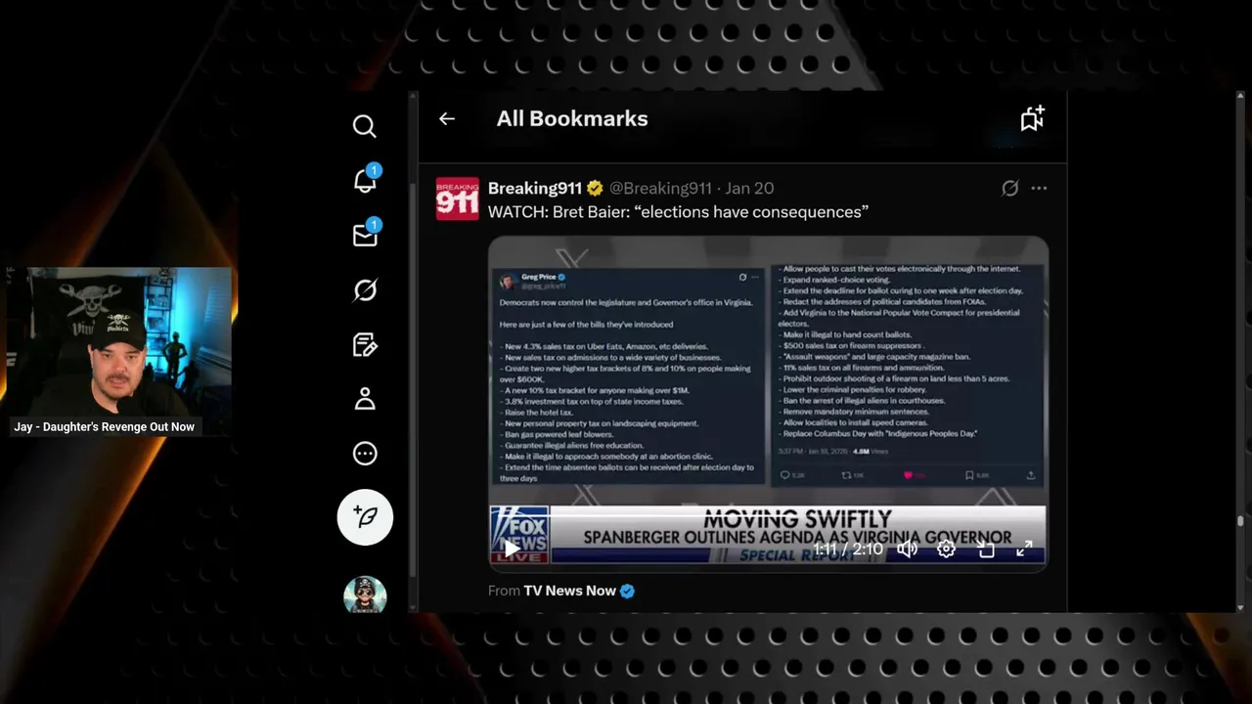Click the 1:11 / 2:10 video time display

click(848, 550)
